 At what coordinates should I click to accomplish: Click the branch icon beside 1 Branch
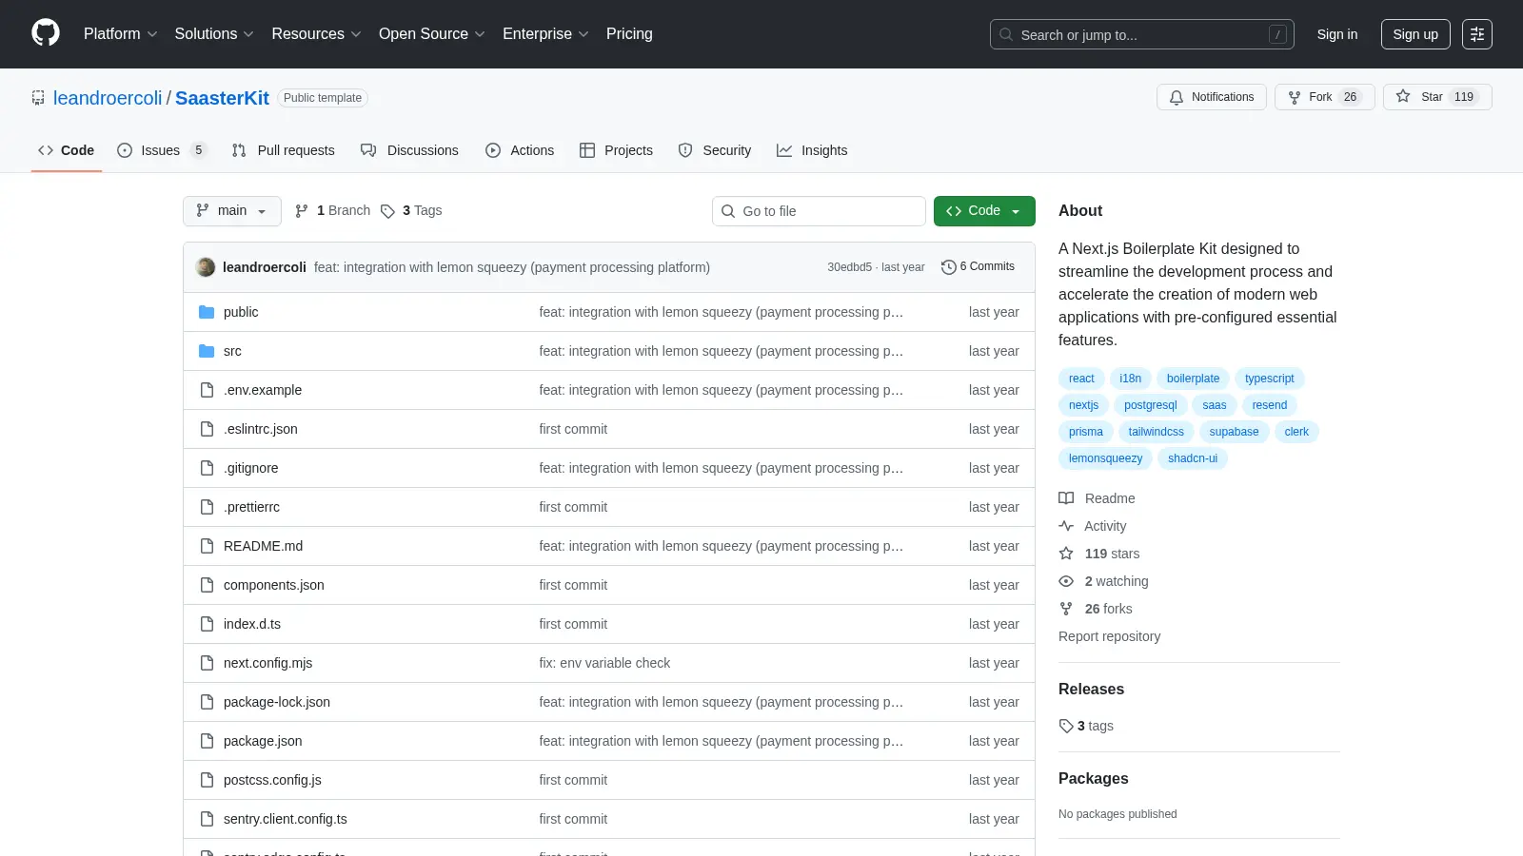coord(302,211)
